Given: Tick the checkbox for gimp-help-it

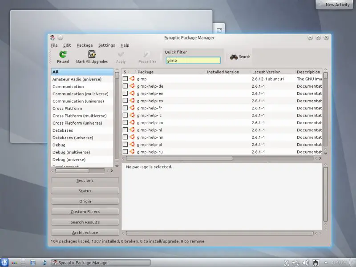Looking at the screenshot, I should pyautogui.click(x=125, y=115).
